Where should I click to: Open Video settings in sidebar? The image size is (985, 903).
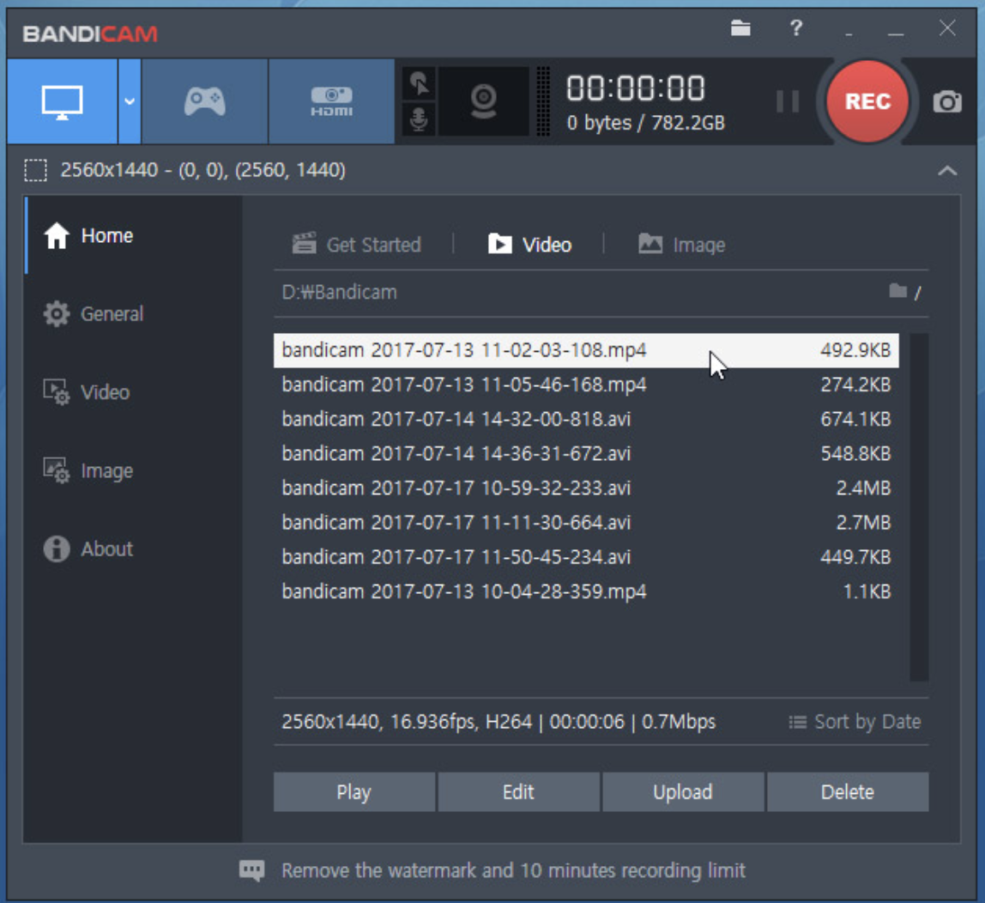click(x=133, y=392)
